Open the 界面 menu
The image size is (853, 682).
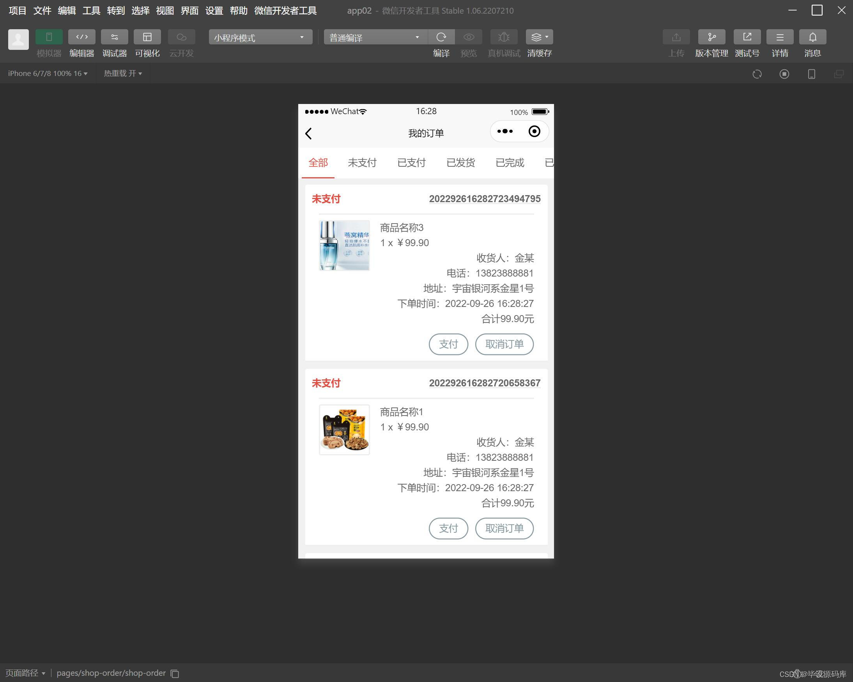pyautogui.click(x=189, y=11)
